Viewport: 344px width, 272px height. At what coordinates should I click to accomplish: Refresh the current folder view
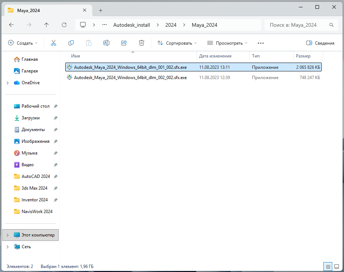64,25
